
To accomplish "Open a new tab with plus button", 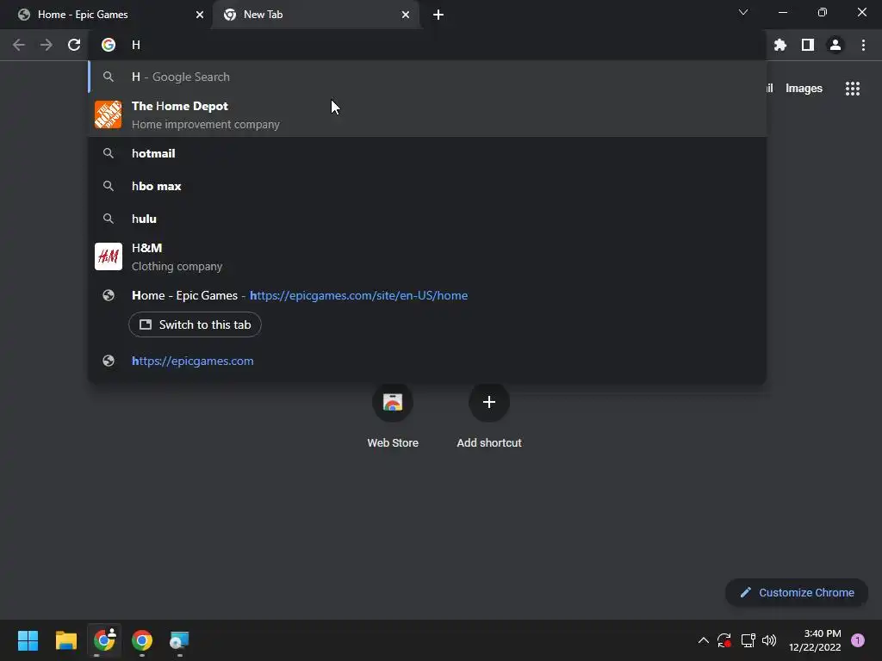I will pos(438,15).
